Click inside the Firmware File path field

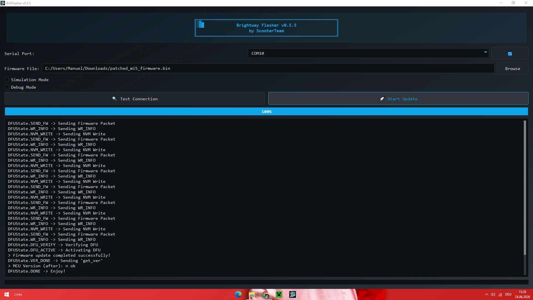click(x=268, y=68)
